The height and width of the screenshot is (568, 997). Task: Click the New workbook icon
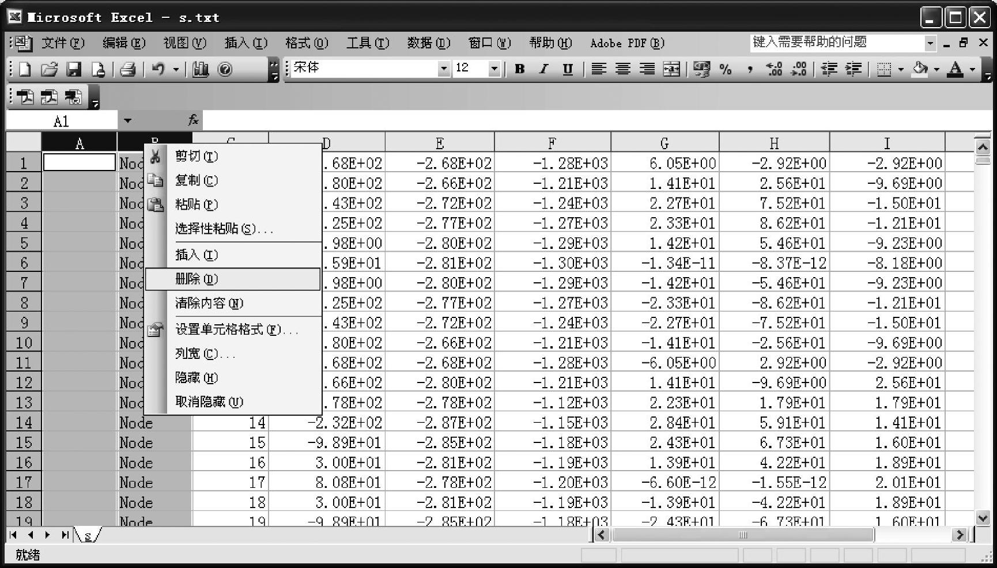tap(25, 69)
